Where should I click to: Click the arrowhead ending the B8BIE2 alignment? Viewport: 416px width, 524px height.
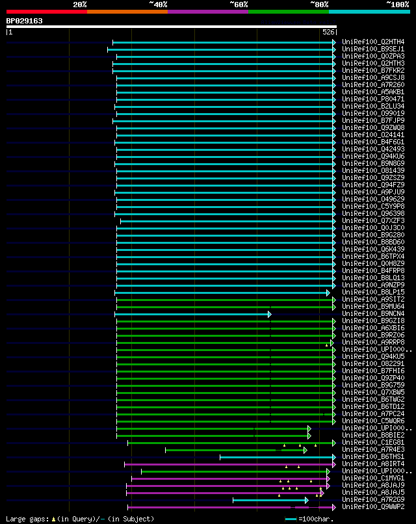[x=309, y=436]
